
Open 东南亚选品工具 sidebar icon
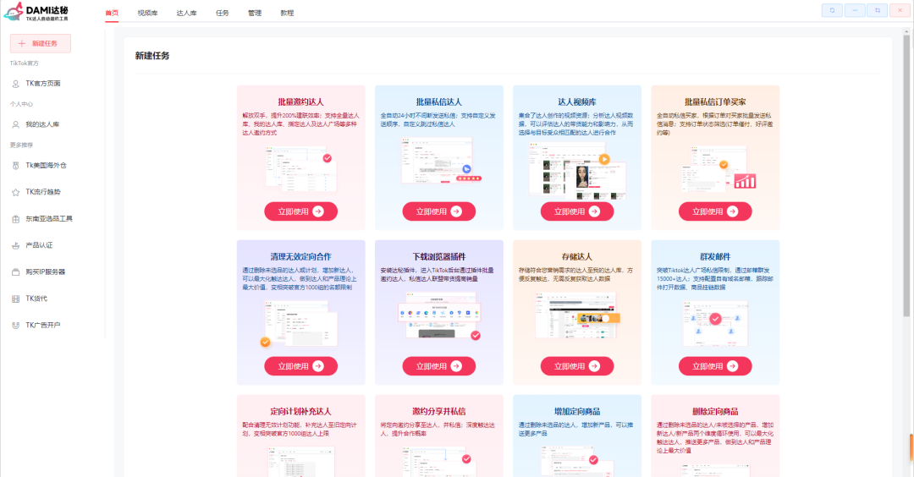click(x=16, y=219)
